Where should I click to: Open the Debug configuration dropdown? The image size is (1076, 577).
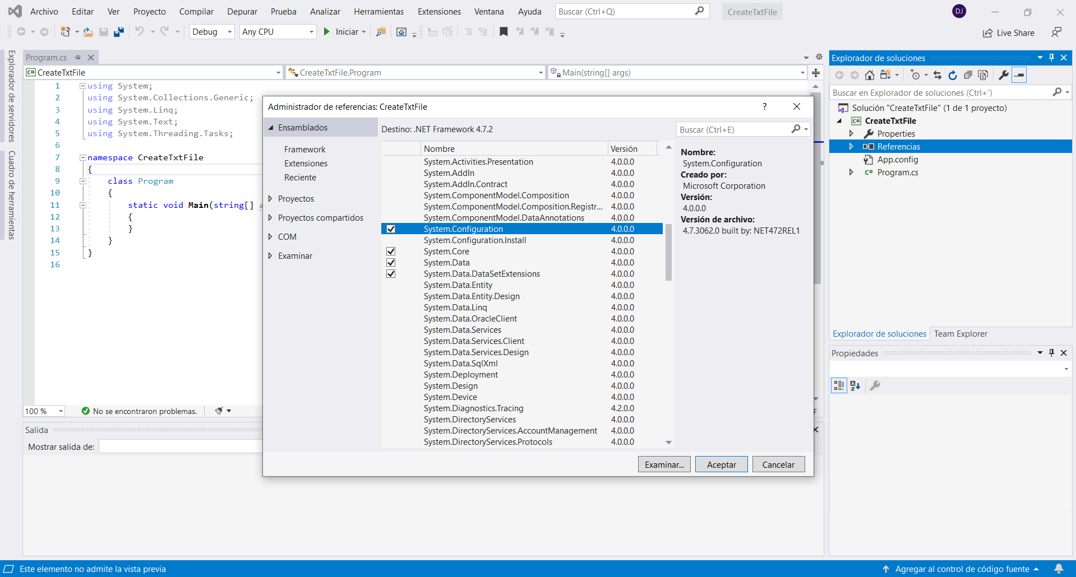tap(212, 32)
